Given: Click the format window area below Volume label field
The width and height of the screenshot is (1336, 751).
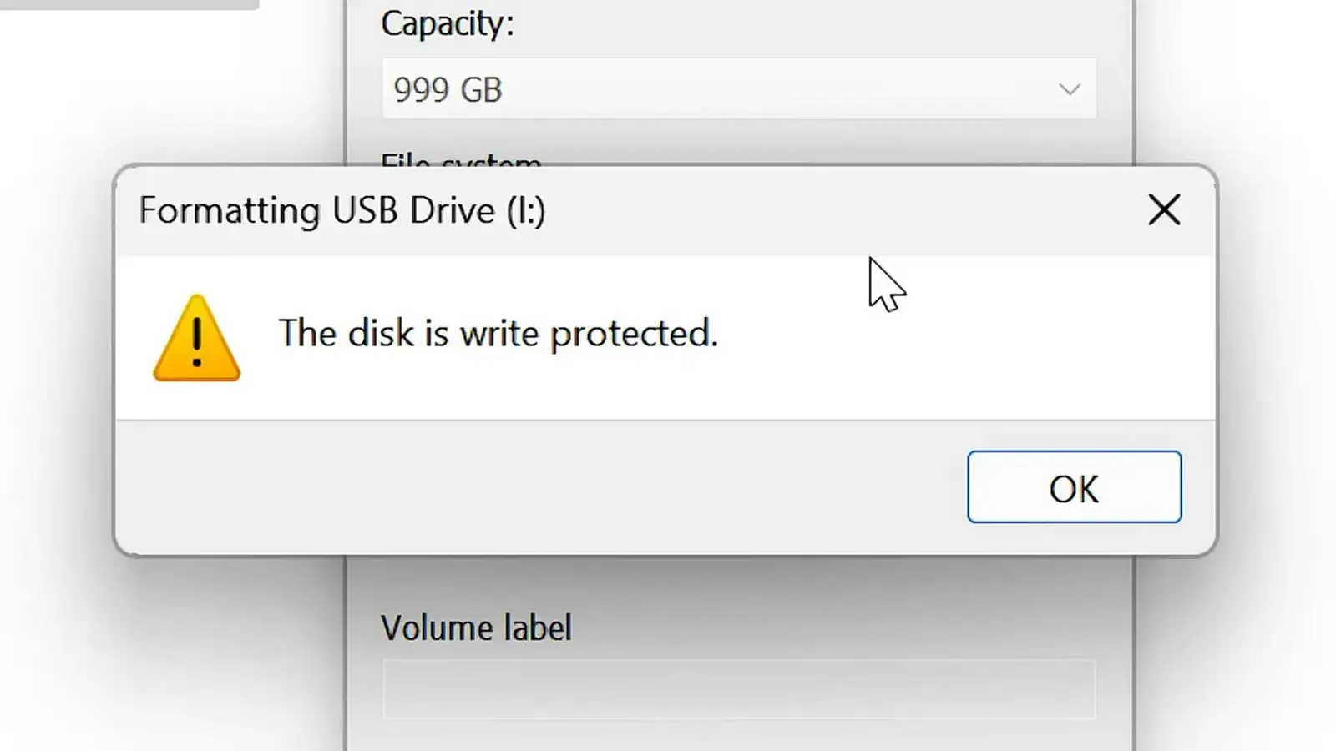Looking at the screenshot, I should 738,736.
